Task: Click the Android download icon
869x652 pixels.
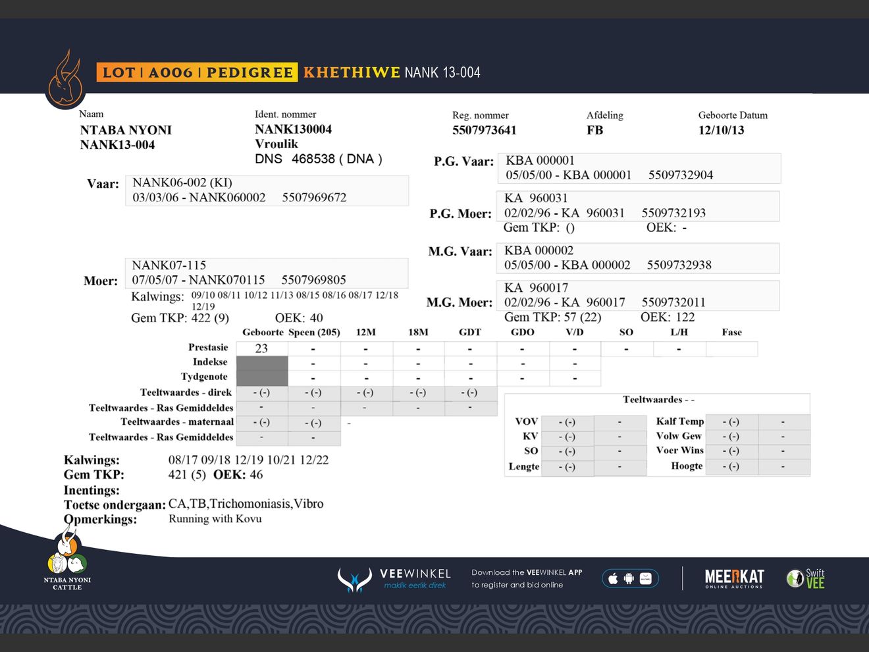Action: [x=629, y=579]
